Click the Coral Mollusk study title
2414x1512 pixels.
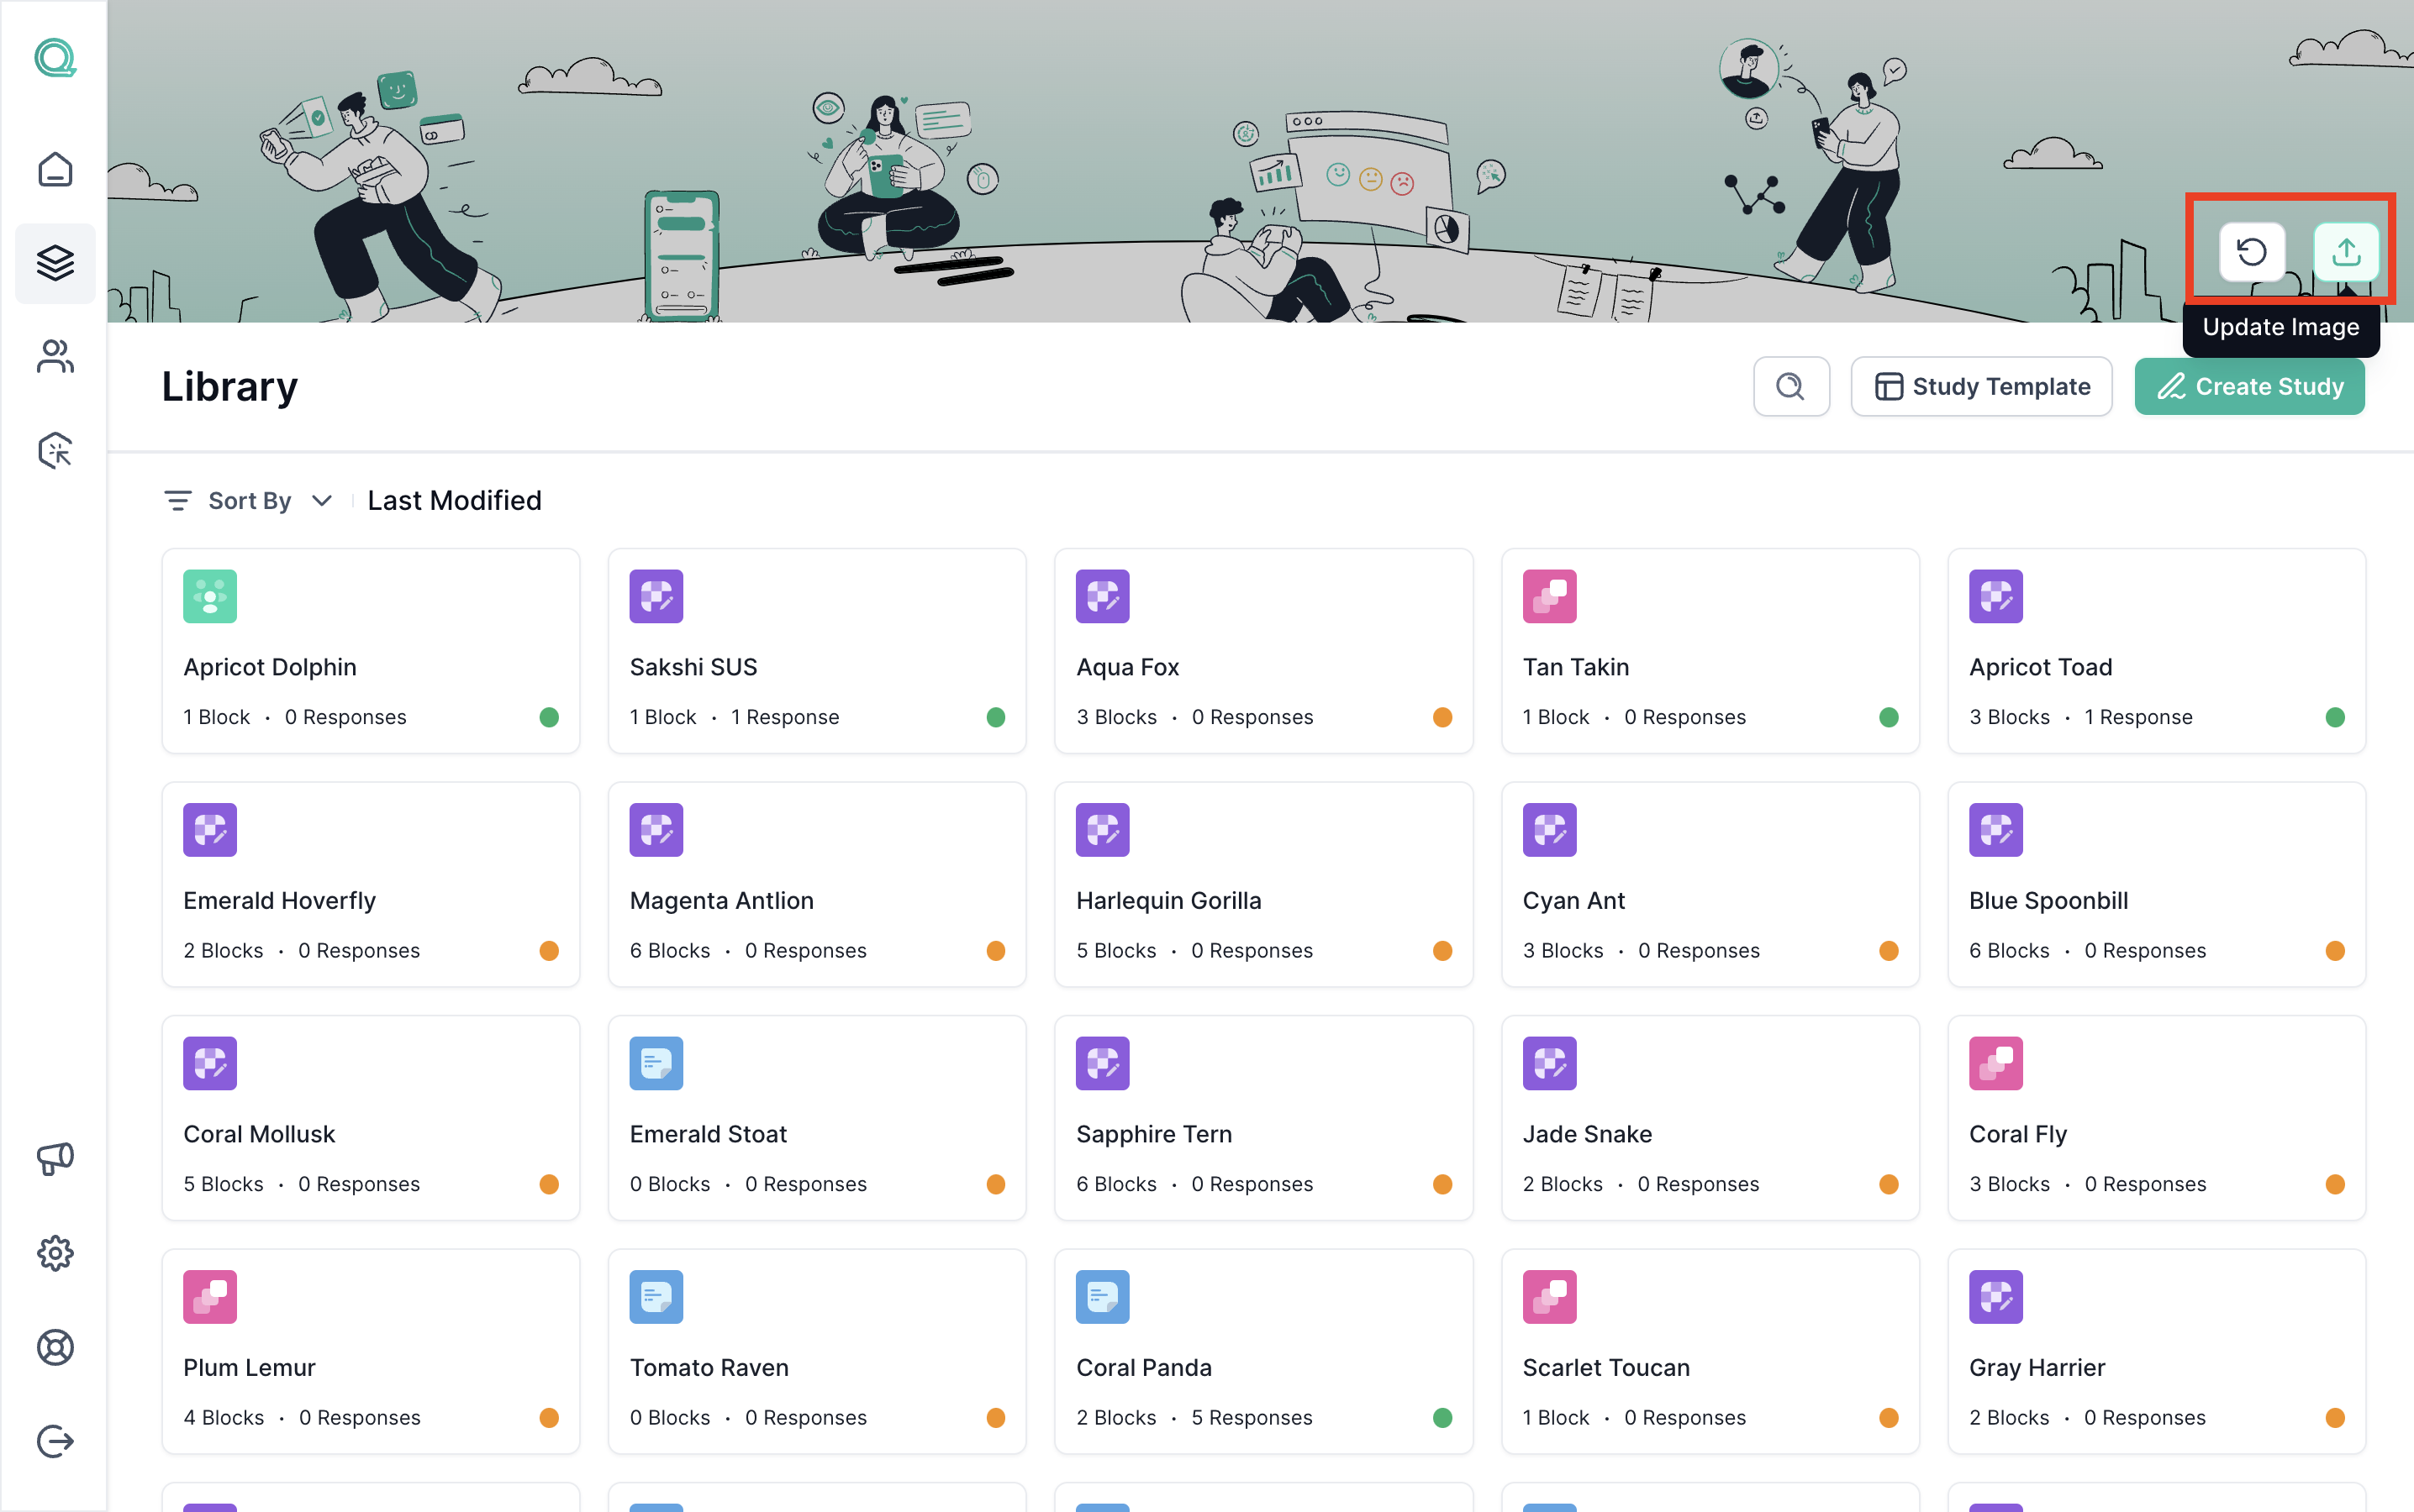259,1134
